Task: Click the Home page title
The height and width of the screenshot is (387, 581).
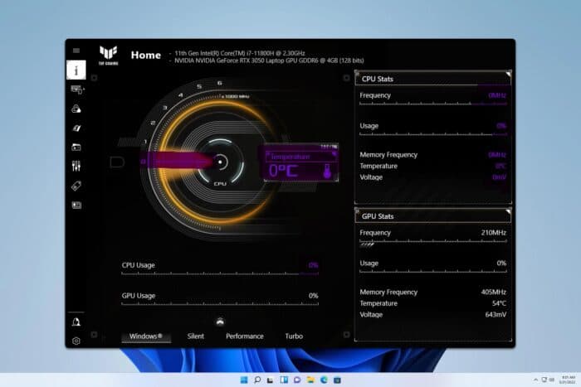Action: tap(146, 56)
